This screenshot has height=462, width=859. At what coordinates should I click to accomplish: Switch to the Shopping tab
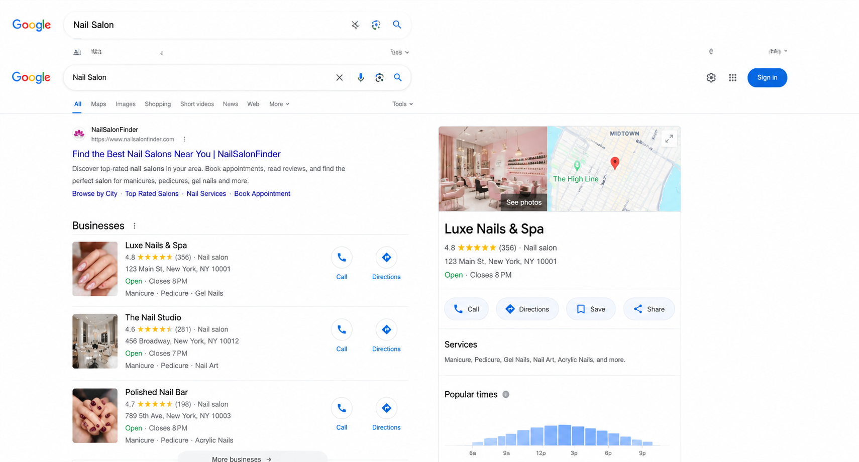point(158,104)
